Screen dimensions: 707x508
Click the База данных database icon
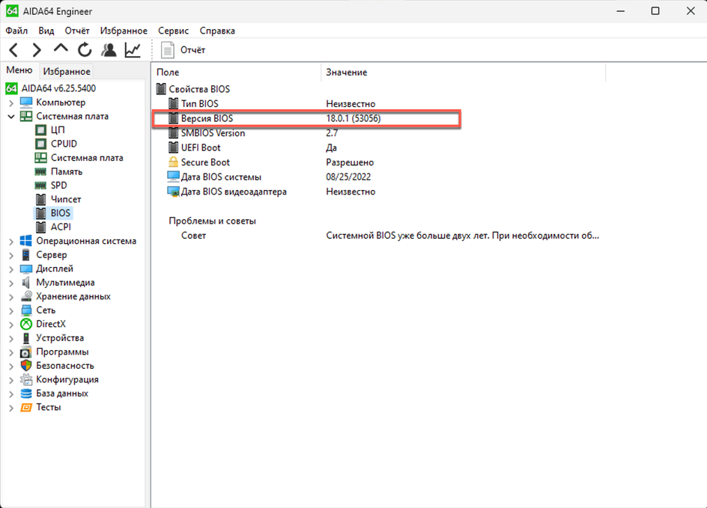click(26, 394)
